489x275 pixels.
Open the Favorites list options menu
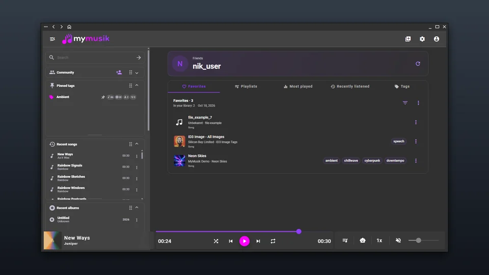(x=419, y=103)
